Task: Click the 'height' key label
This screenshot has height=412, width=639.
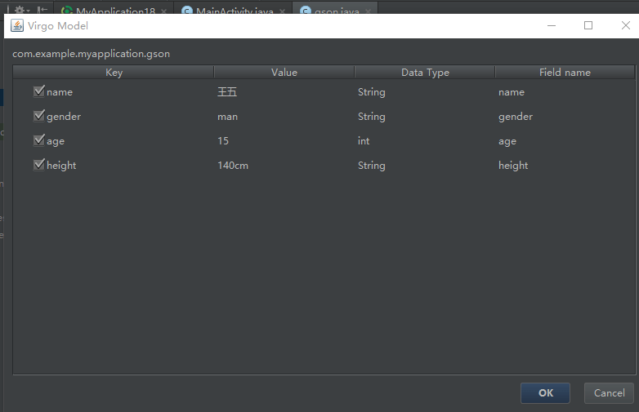Action: click(61, 166)
